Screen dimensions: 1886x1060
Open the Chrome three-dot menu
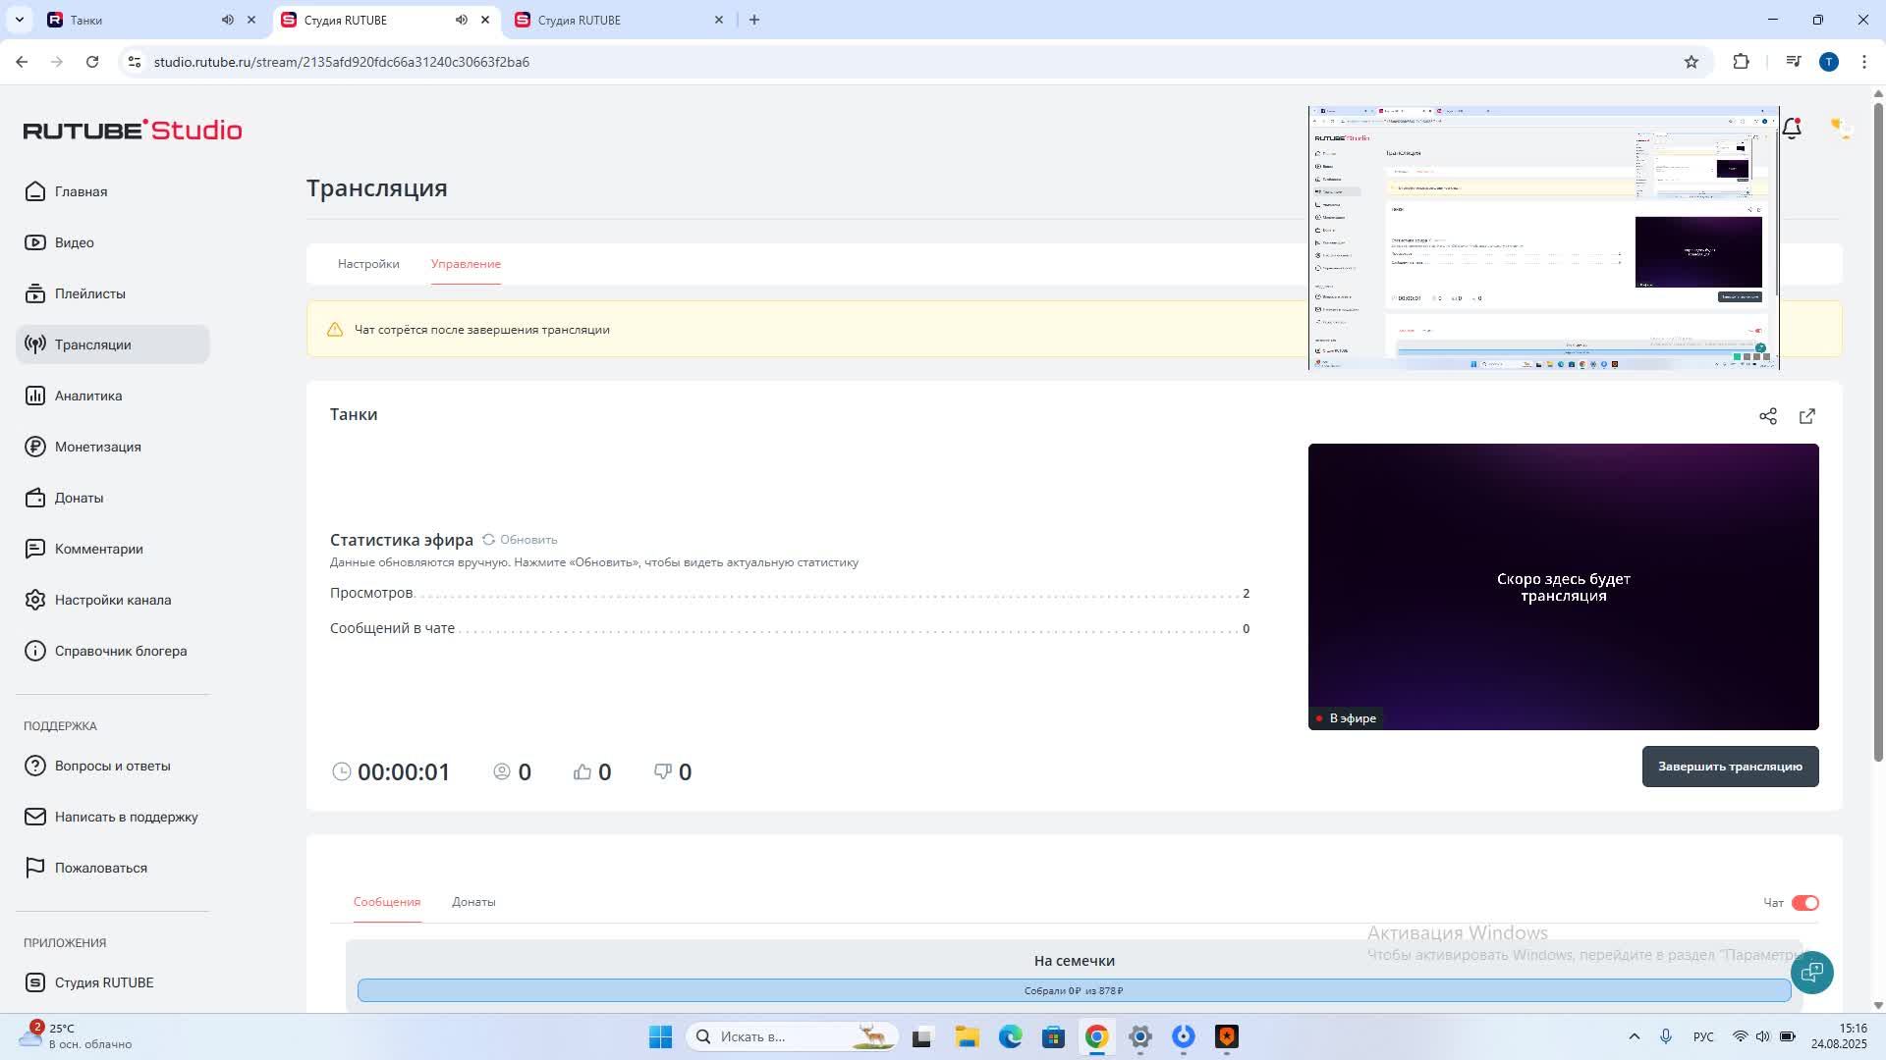(1863, 62)
